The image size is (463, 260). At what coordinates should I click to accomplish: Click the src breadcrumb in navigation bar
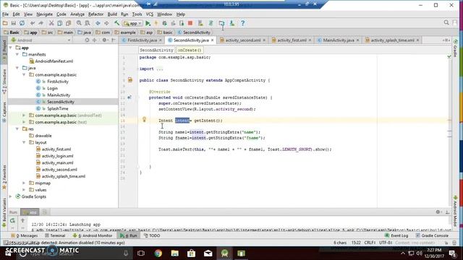[x=48, y=32]
